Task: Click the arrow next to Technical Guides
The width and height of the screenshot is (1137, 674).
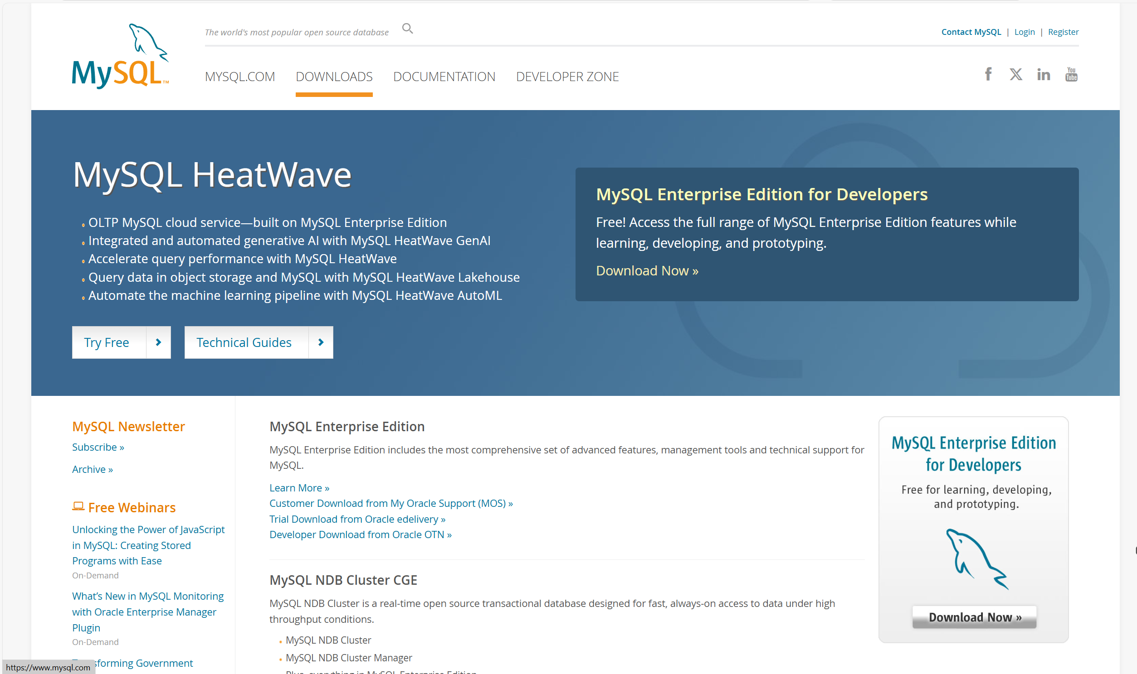Action: point(321,342)
